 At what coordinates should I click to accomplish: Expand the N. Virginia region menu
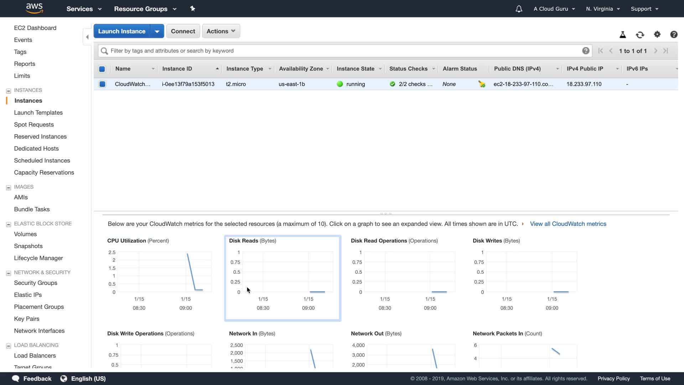[x=603, y=9]
